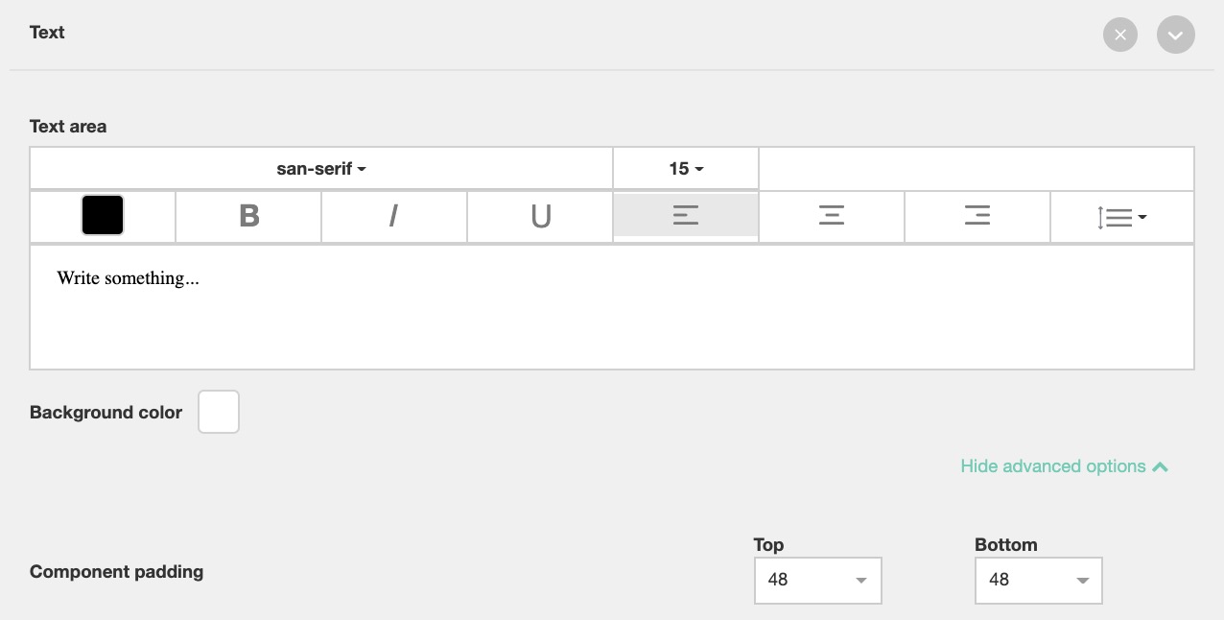Click into the Write something text area
Image resolution: width=1224 pixels, height=620 pixels.
tap(611, 307)
